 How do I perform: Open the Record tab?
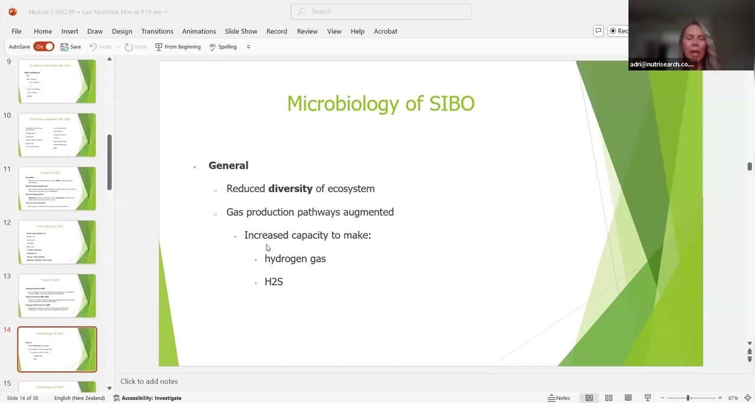[277, 31]
